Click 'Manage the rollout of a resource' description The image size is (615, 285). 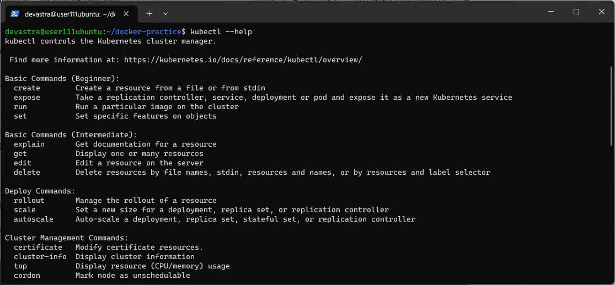tap(146, 200)
